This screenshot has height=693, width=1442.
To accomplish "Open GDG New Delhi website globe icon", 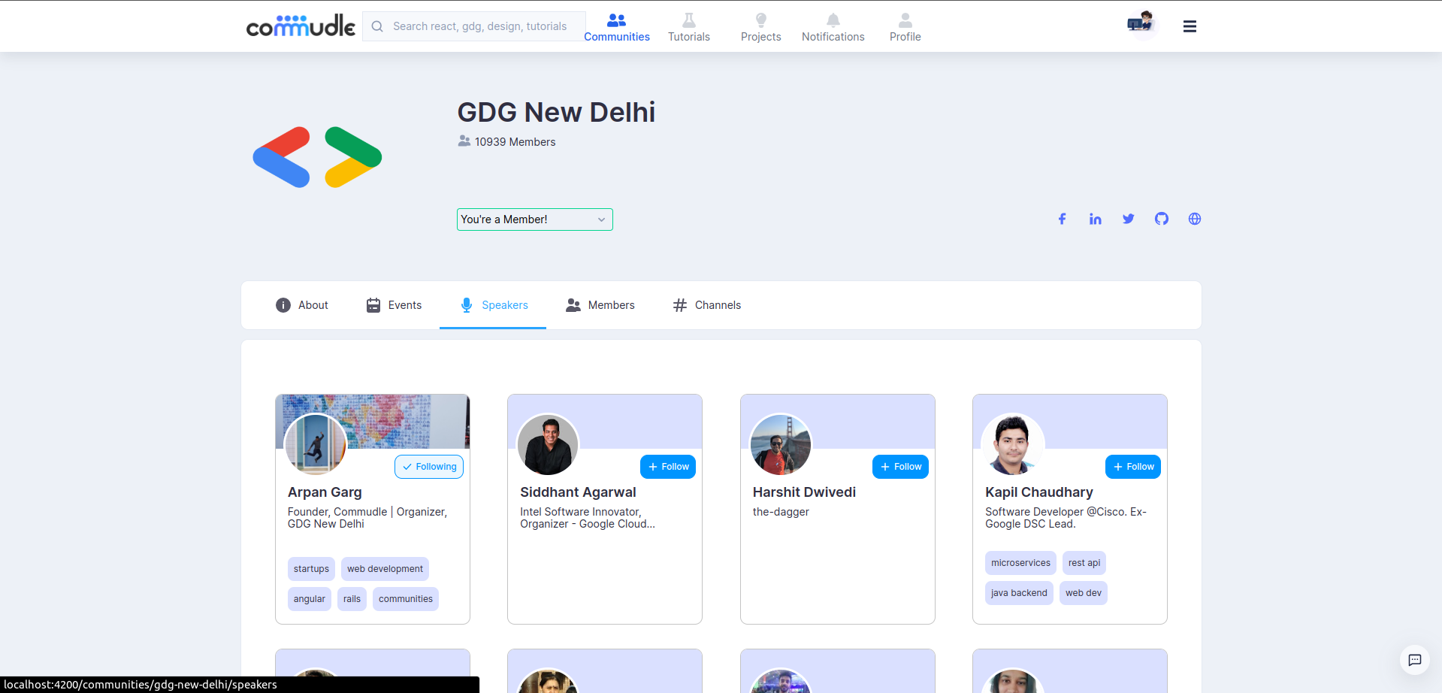I will 1195,219.
